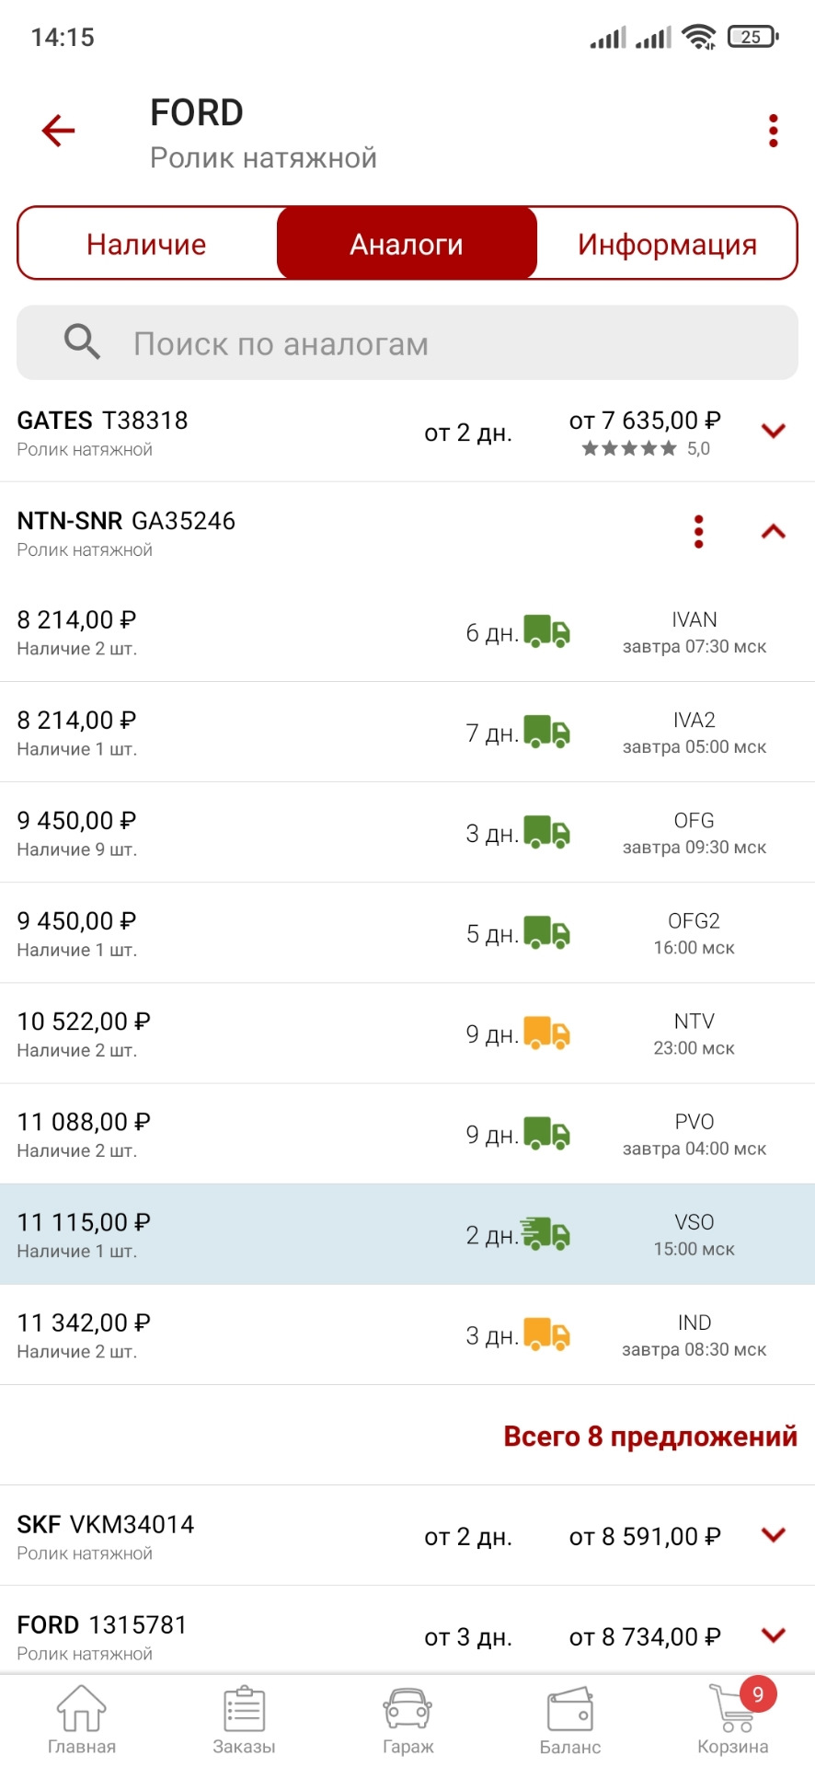Expand the SKF VKM34014 offers
This screenshot has width=815, height=1767.
tap(774, 1535)
